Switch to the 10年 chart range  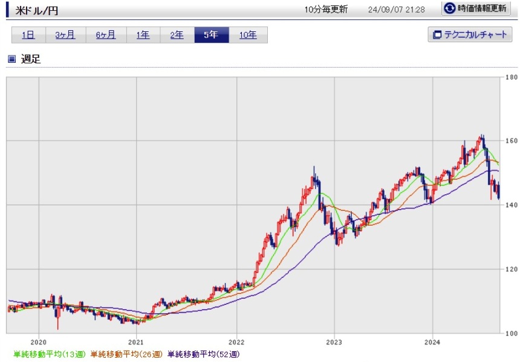point(248,35)
